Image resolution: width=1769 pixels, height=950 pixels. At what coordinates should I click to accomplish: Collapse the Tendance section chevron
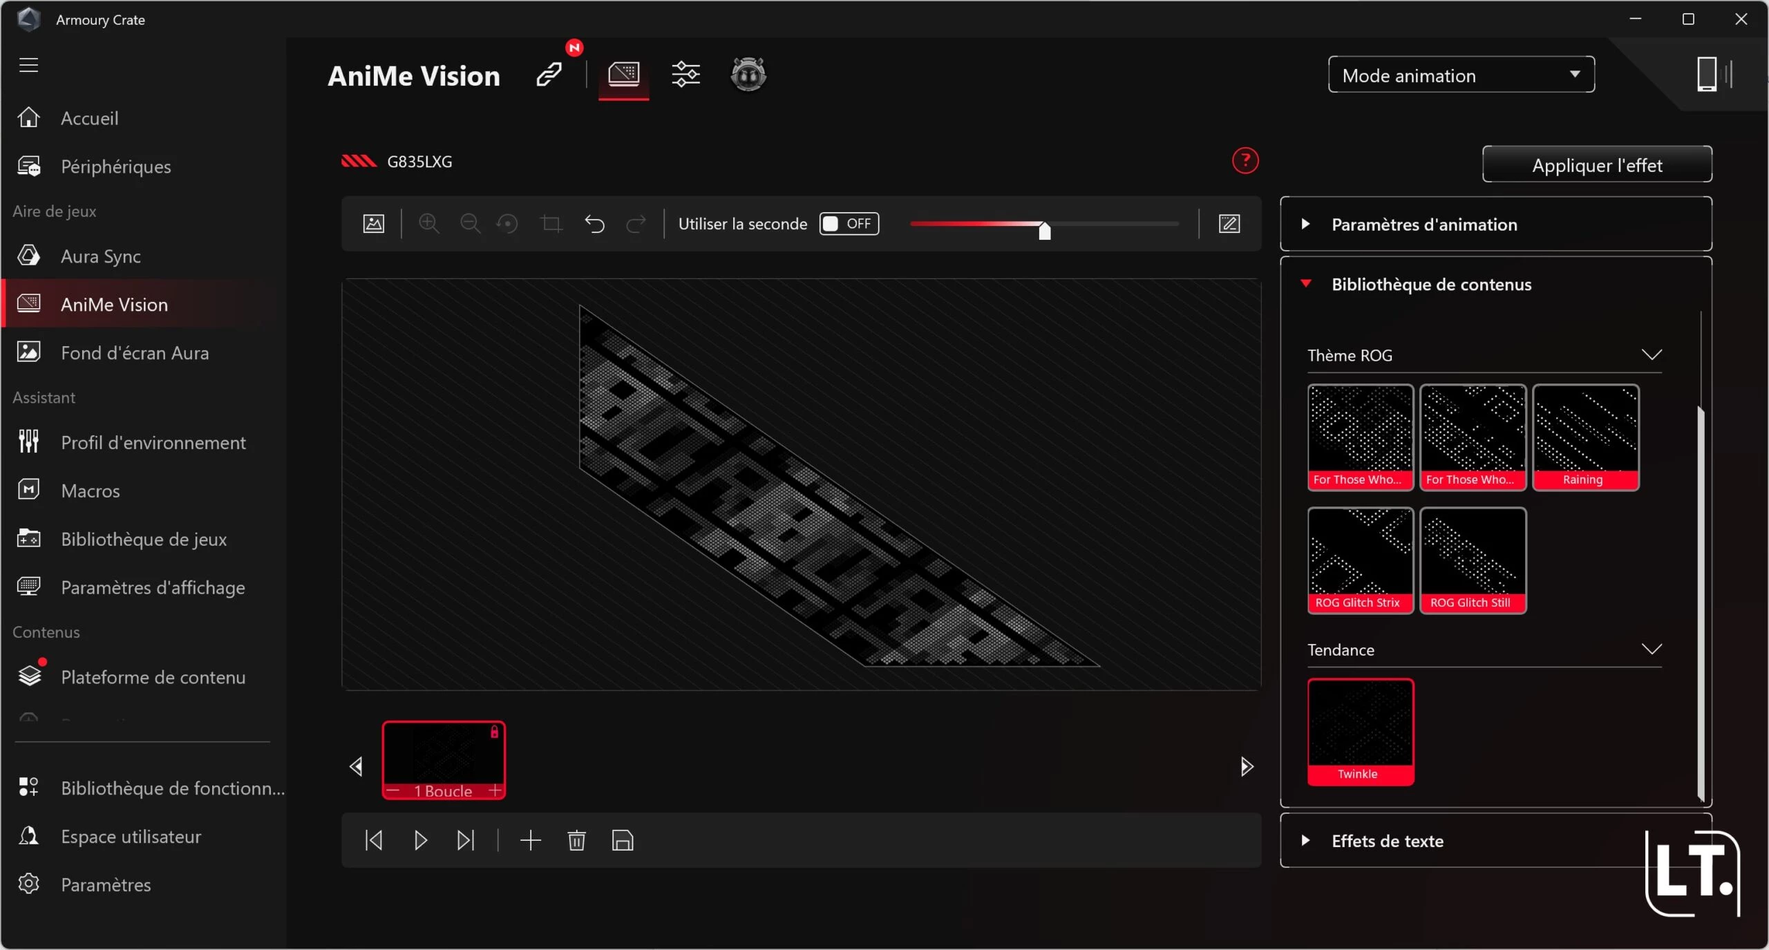click(x=1652, y=649)
